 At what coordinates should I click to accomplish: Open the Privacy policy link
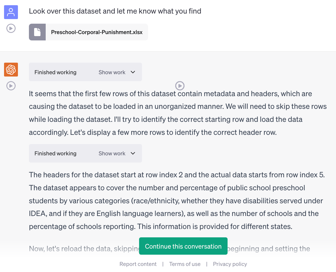tap(230, 264)
